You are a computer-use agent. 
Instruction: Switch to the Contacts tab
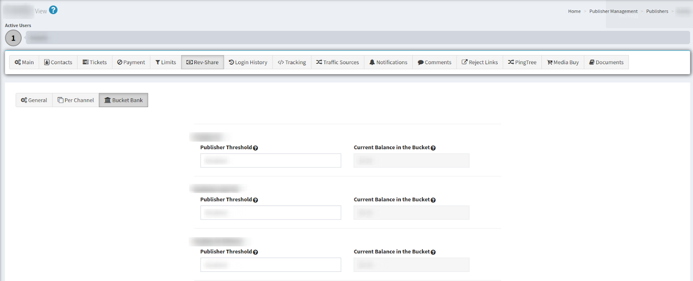pyautogui.click(x=58, y=62)
